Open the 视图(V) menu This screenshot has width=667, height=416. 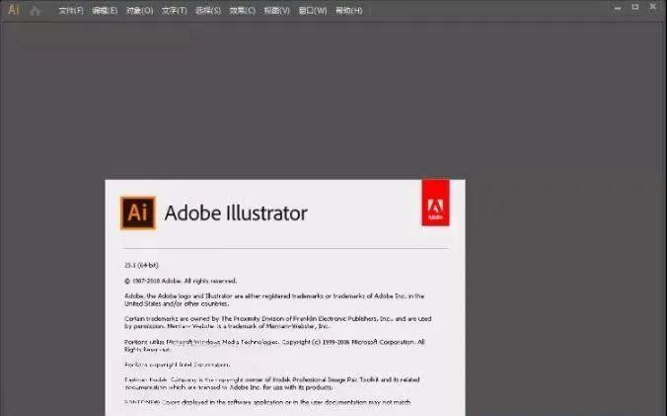point(277,11)
